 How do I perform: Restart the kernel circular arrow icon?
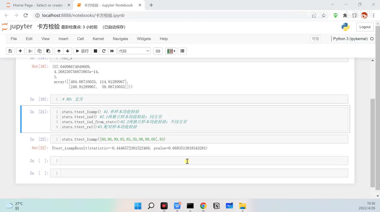pyautogui.click(x=104, y=51)
